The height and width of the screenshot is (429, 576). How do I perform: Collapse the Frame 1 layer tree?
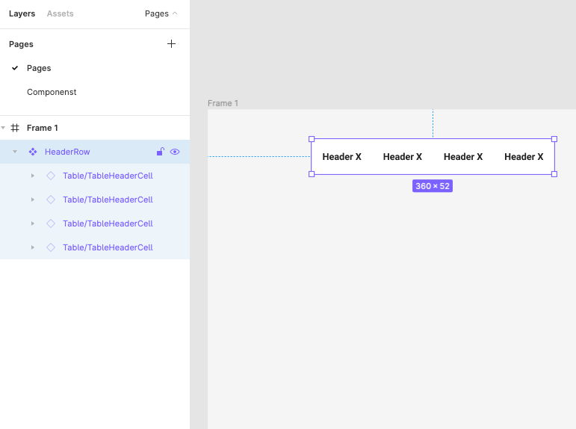click(3, 128)
